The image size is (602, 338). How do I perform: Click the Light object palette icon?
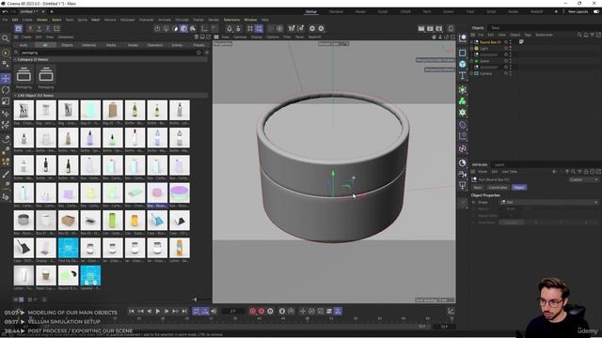tap(463, 186)
